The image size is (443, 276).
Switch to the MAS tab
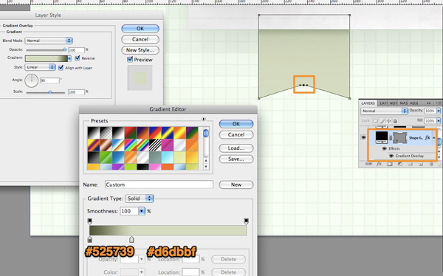point(404,103)
